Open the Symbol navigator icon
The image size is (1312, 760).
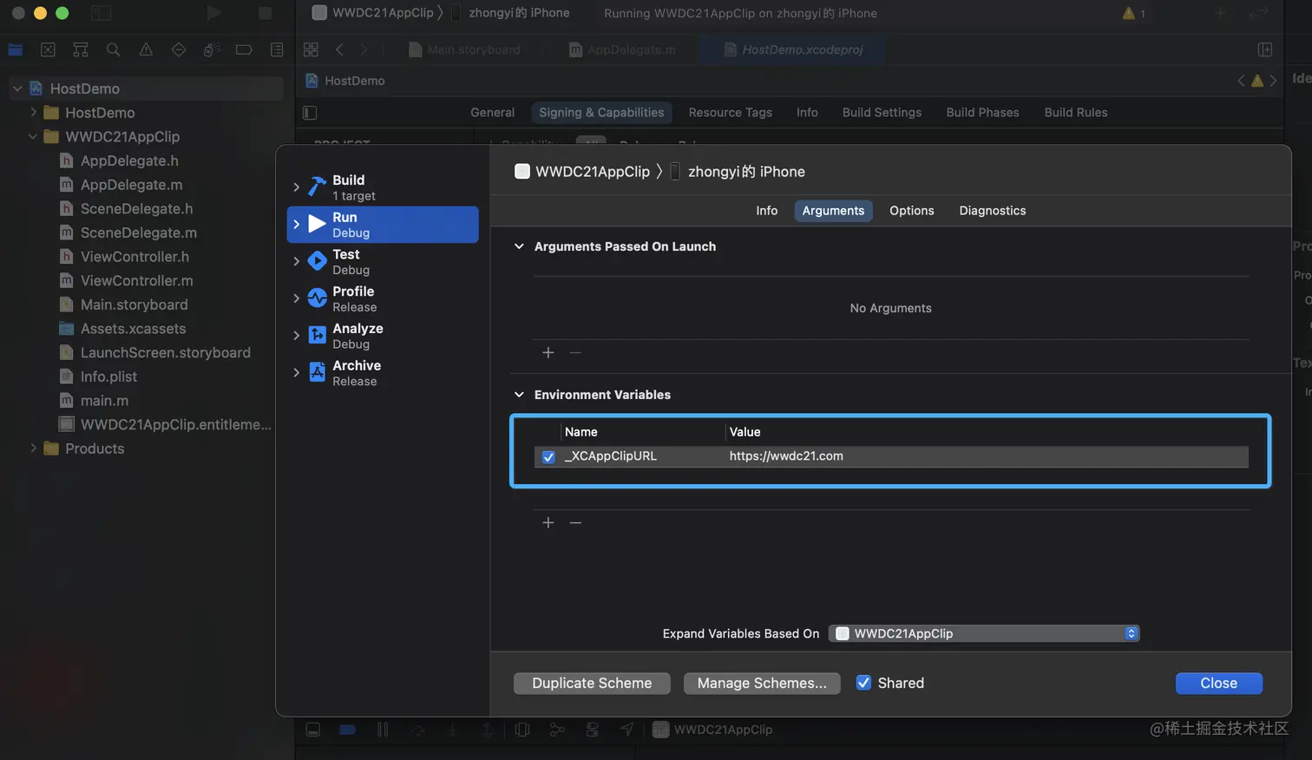coord(81,49)
